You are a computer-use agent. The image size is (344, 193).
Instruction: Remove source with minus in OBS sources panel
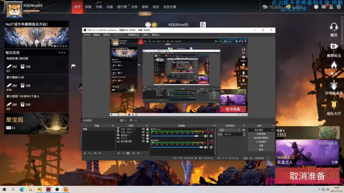(123, 153)
